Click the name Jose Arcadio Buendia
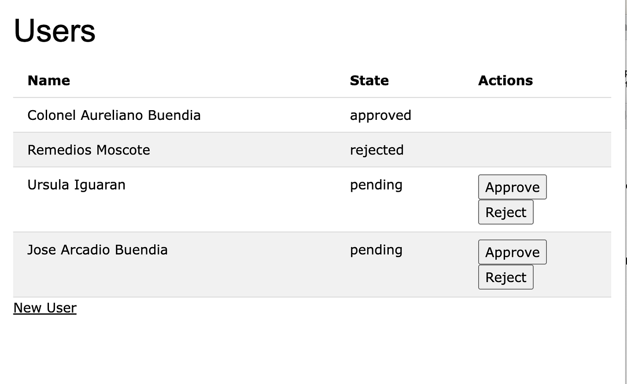This screenshot has height=384, width=627. pyautogui.click(x=97, y=249)
